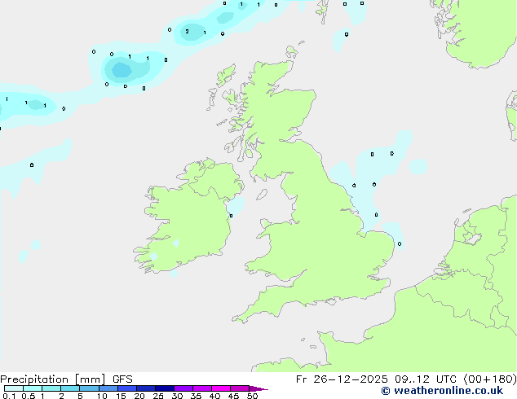Open the weatheronline.co.uk credit link
This screenshot has width=517, height=399.
point(442,391)
